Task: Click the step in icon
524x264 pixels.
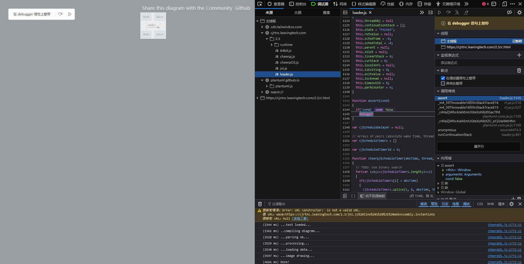Action: tap(457, 12)
